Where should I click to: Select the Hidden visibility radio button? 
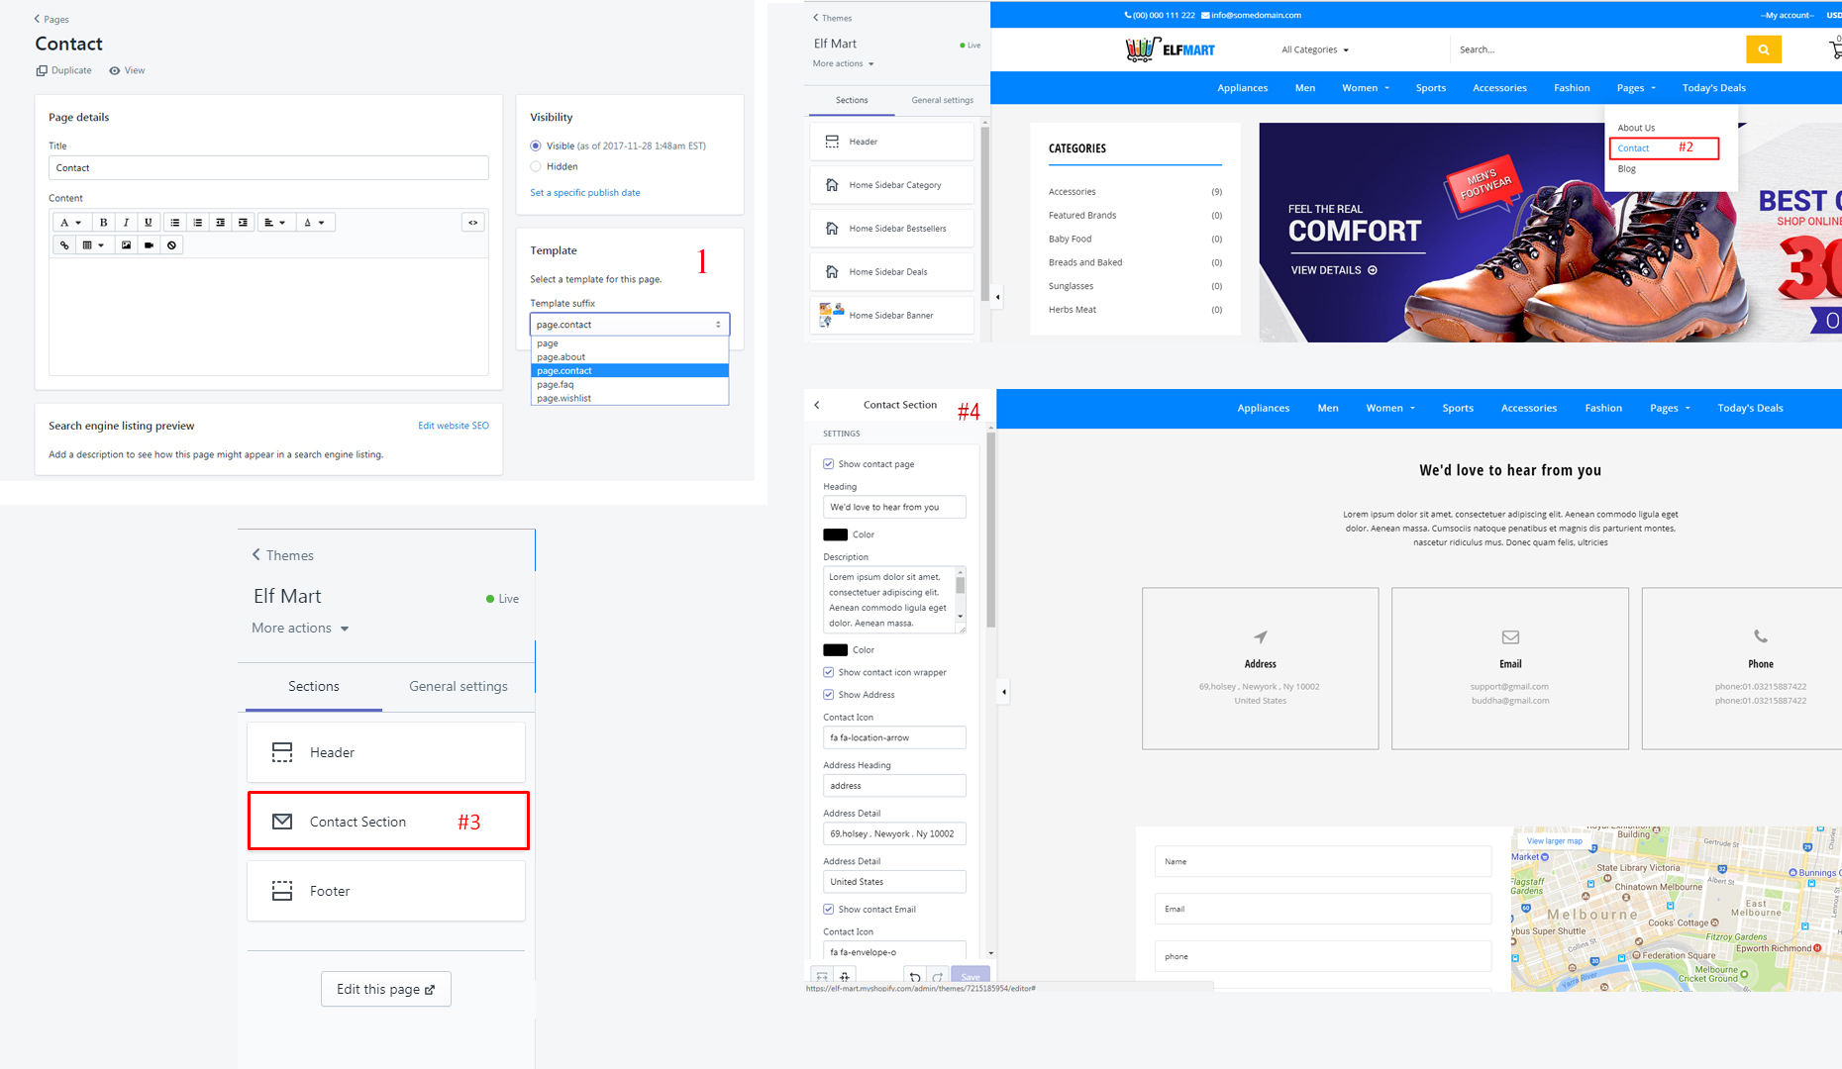536,166
